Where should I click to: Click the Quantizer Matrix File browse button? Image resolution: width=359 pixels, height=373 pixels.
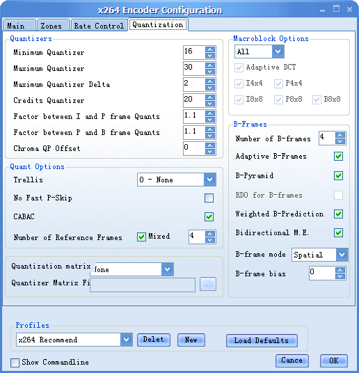(x=208, y=284)
